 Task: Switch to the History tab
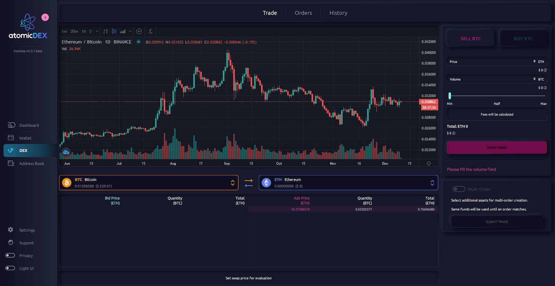click(x=338, y=13)
